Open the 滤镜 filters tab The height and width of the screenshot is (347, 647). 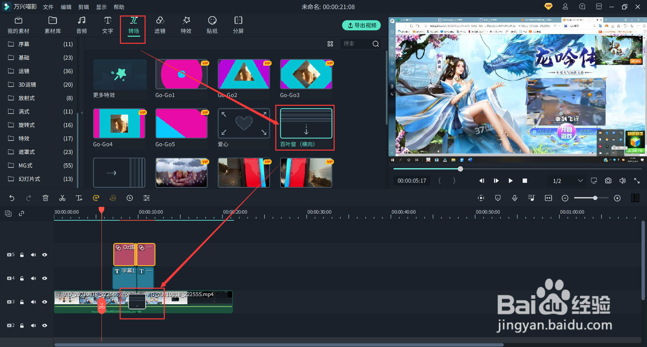[160, 25]
